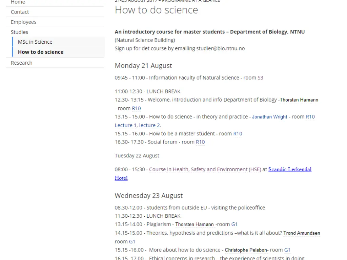Click G1 room link for Plagiarism
This screenshot has width=347, height=260.
(x=234, y=224)
